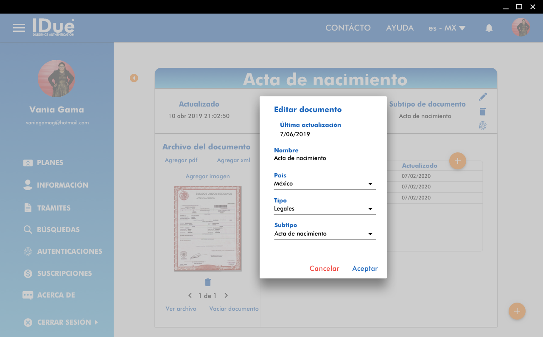543x337 pixels.
Task: Delete image using trash icon under thumbnail
Action: pos(207,282)
